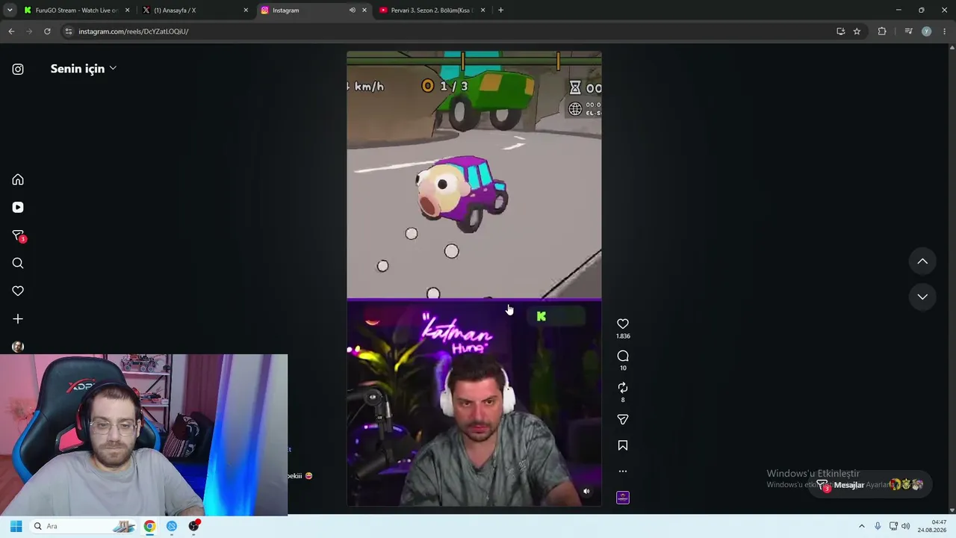Mute the Instagram tab's audio indicator
This screenshot has height=538, width=956.
click(x=352, y=10)
